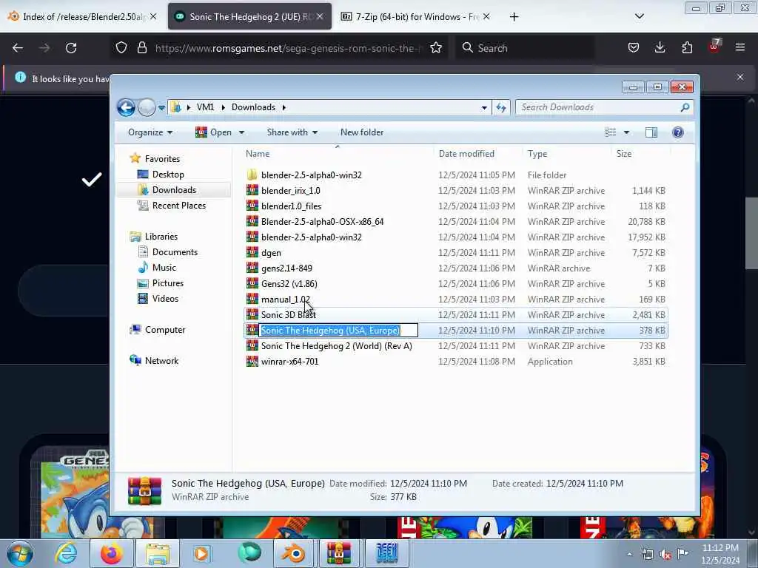758x568 pixels.
Task: Open Pictures library
Action: [x=168, y=283]
